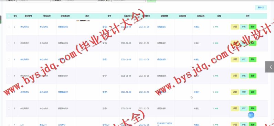The width and height of the screenshot is (274, 126).
Task: Click the blue 03:45 timer bubble
Action: pyautogui.click(x=251, y=115)
